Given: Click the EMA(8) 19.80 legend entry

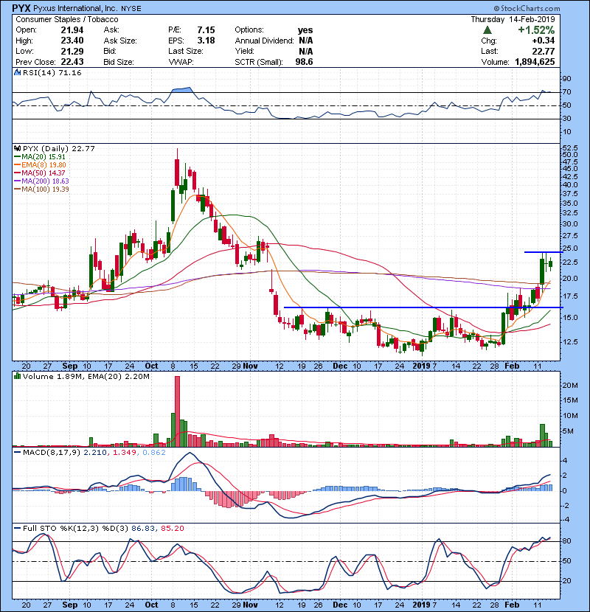Looking at the screenshot, I should tap(40, 165).
